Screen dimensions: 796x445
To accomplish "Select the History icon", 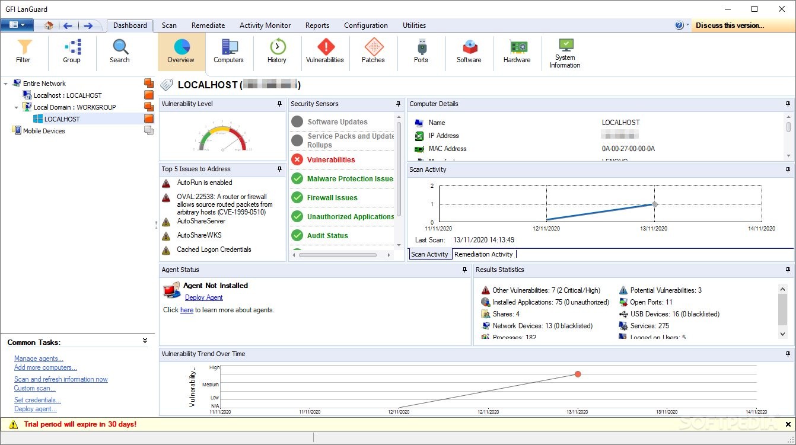I will coord(277,52).
